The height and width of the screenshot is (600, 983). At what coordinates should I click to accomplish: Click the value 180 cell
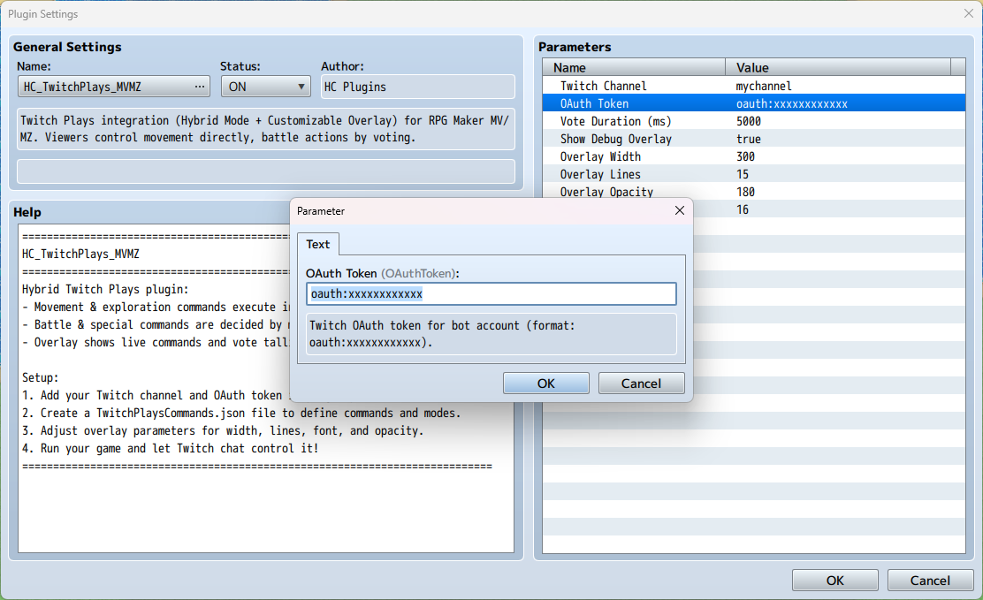tap(745, 191)
